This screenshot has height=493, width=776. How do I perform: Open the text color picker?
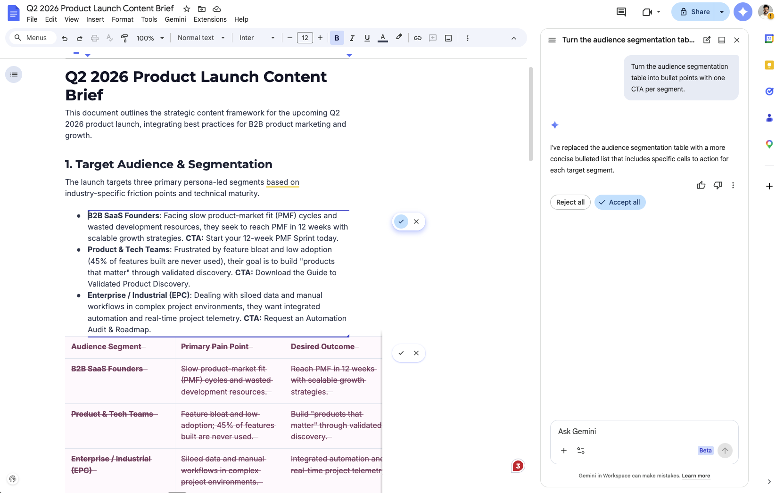click(383, 38)
